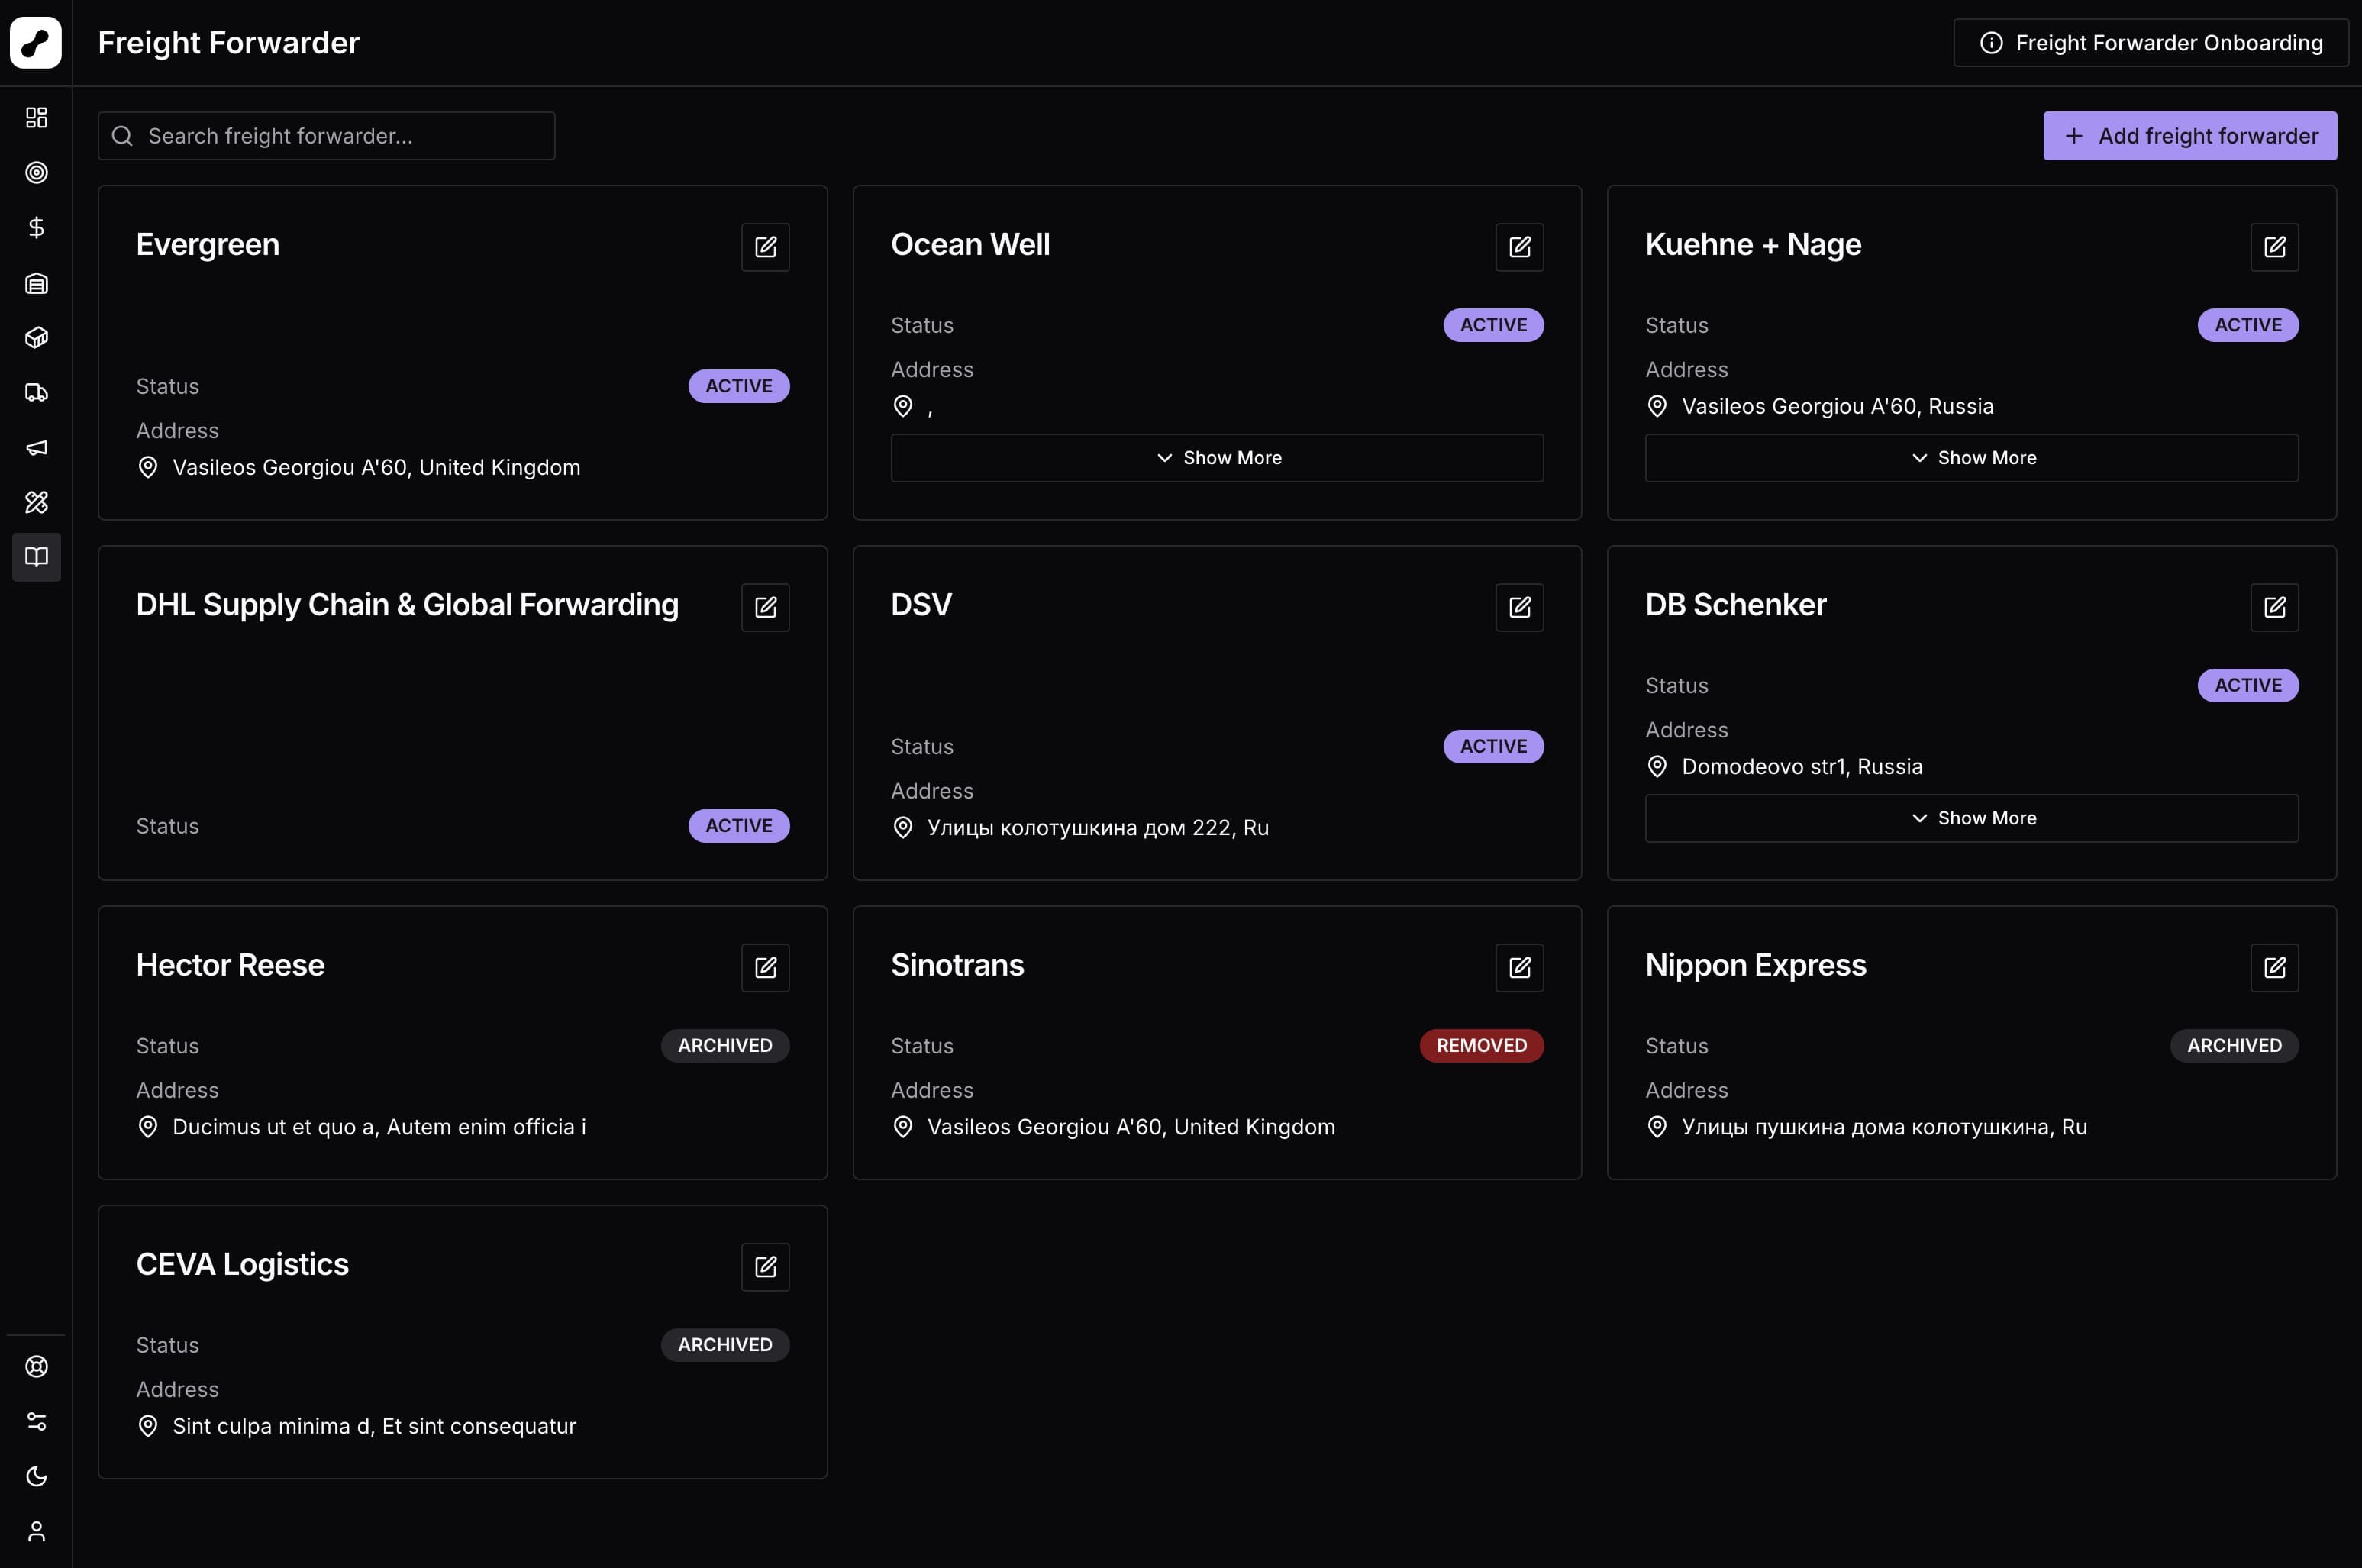Click the Nippon Express card title
This screenshot has height=1568, width=2362.
pyautogui.click(x=1756, y=965)
